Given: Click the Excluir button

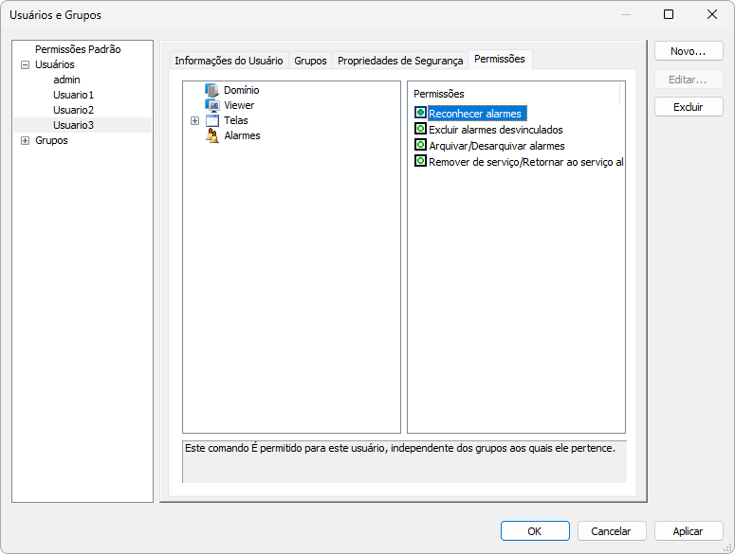Looking at the screenshot, I should (689, 107).
